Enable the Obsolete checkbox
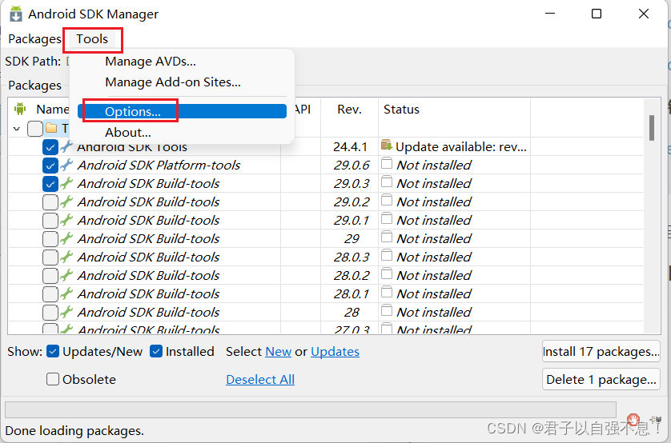 click(53, 379)
